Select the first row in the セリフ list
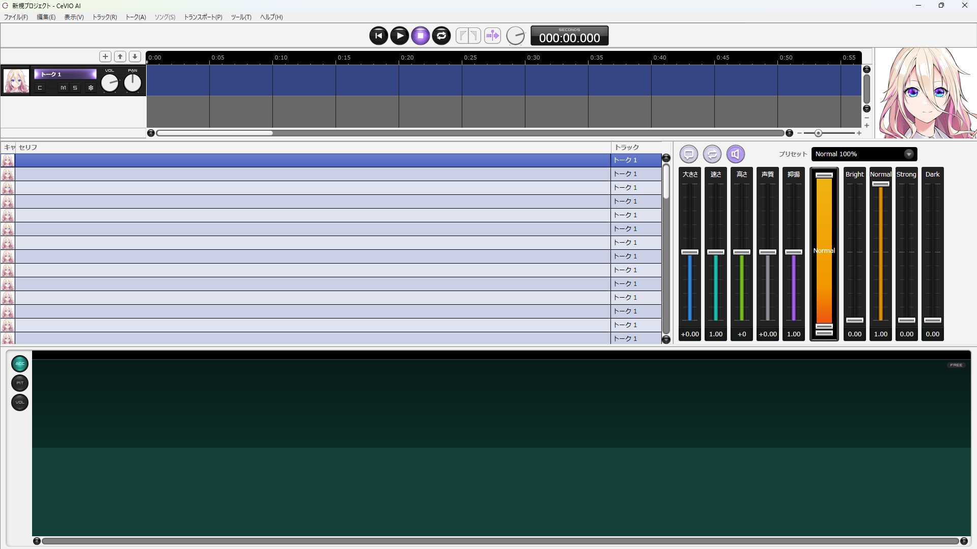The image size is (977, 549). 312,160
